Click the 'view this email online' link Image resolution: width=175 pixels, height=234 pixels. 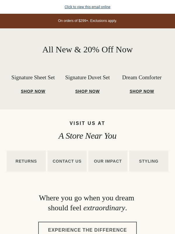[87, 7]
